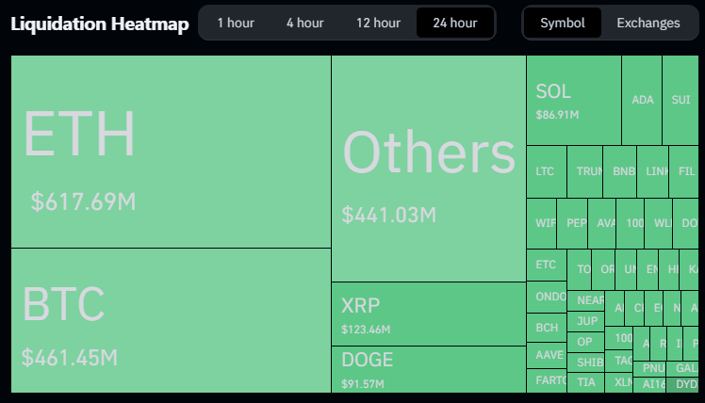Open the ONDO heatmap tile
The width and height of the screenshot is (705, 403).
click(x=546, y=298)
